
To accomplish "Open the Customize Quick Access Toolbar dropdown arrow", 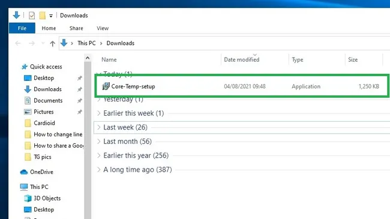I will (51, 16).
